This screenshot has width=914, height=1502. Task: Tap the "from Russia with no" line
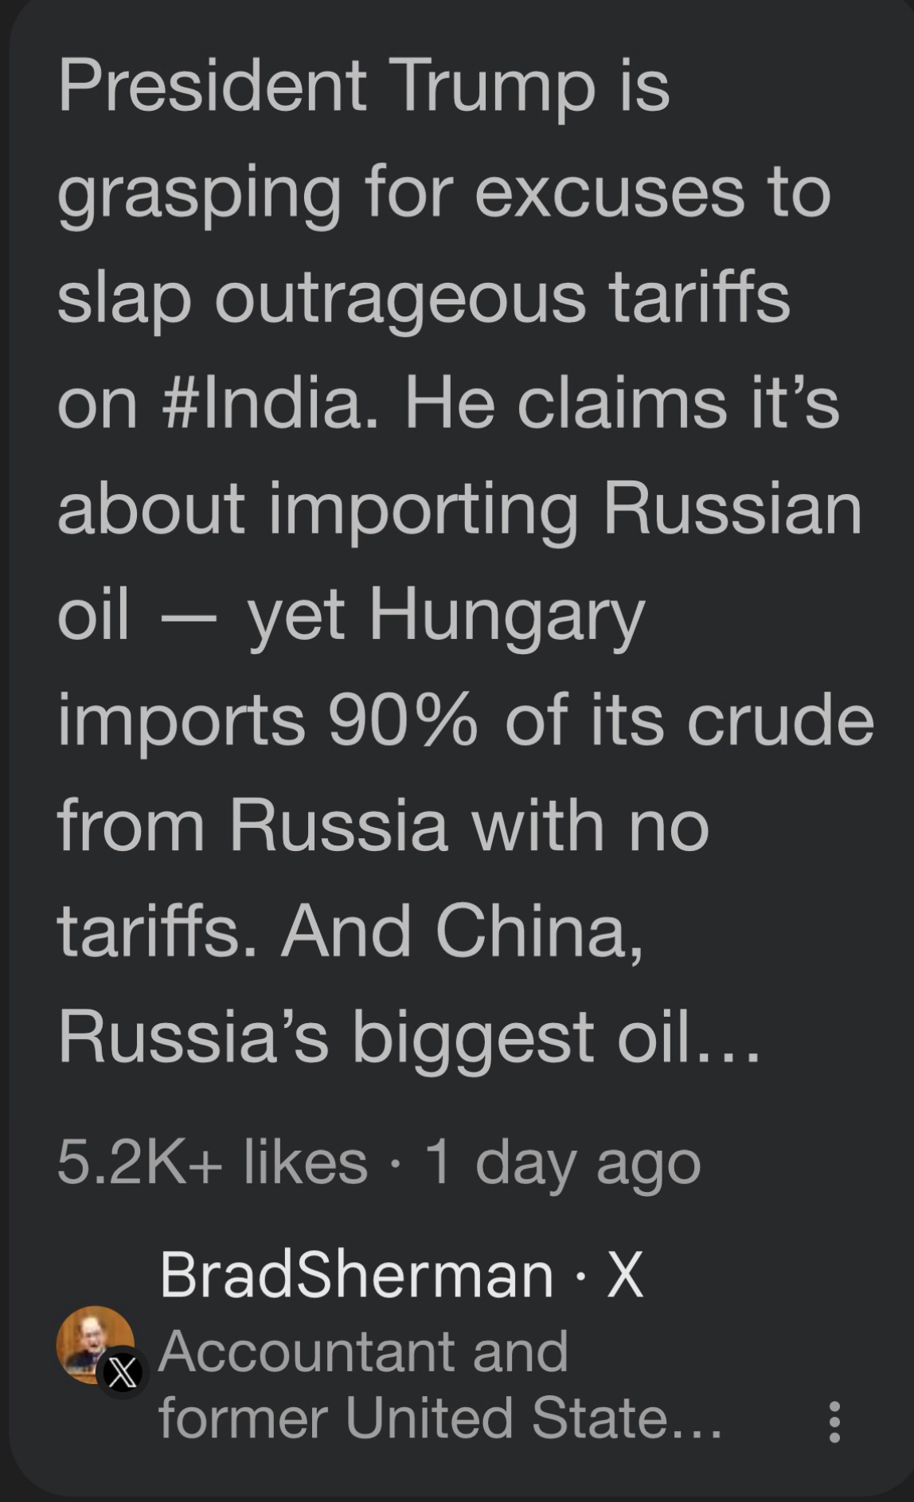tap(382, 825)
